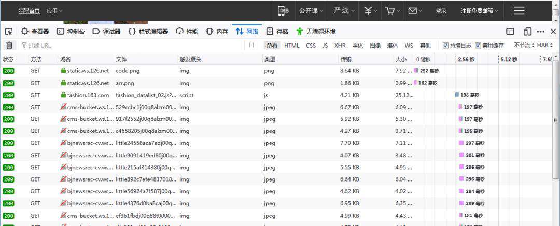Switch to the 性能 performance tab
560x226 pixels.
[187, 32]
